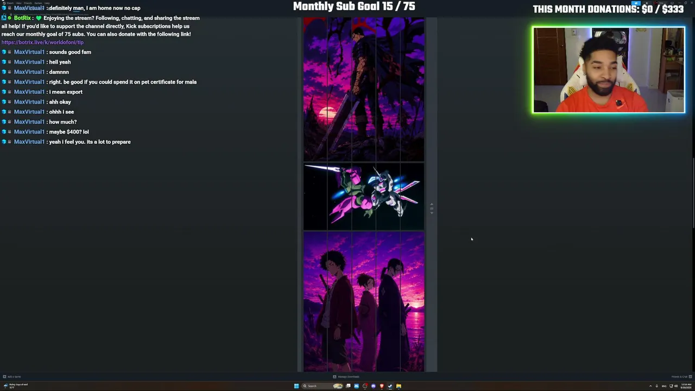Open the View menu in Steam
Image resolution: width=695 pixels, height=391 pixels.
pyautogui.click(x=19, y=3)
